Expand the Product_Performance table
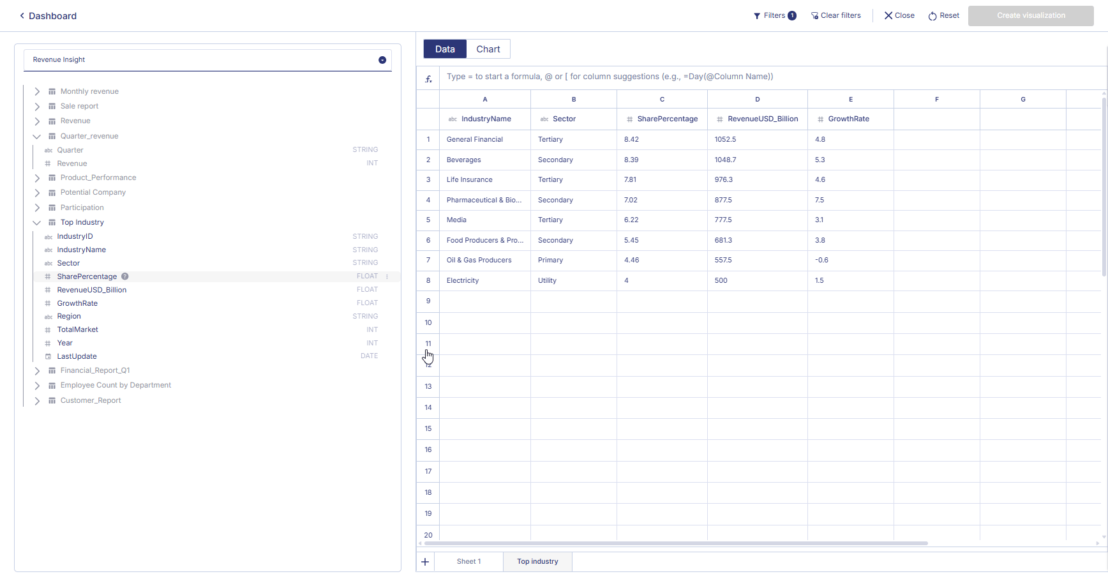 coord(37,178)
